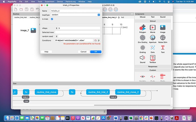The width and height of the screenshot is (196, 122).
Task: Collapse the Custom components section
Action: pyautogui.click(x=153, y=70)
